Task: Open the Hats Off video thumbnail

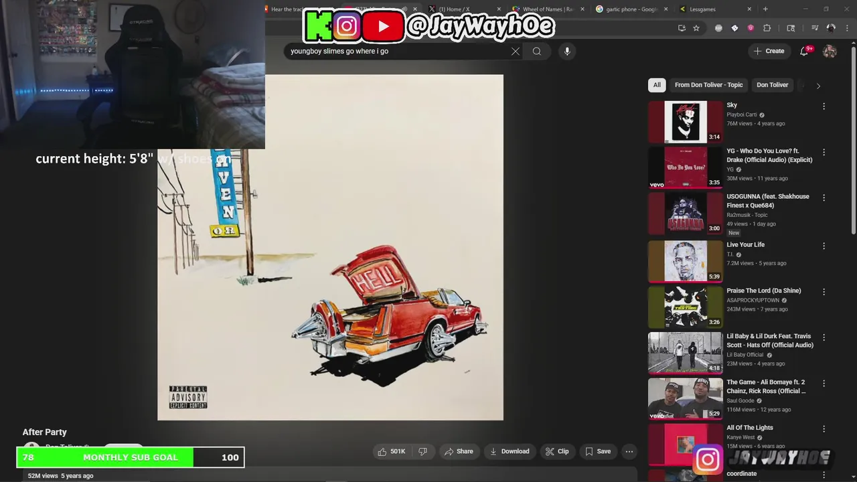Action: click(686, 353)
